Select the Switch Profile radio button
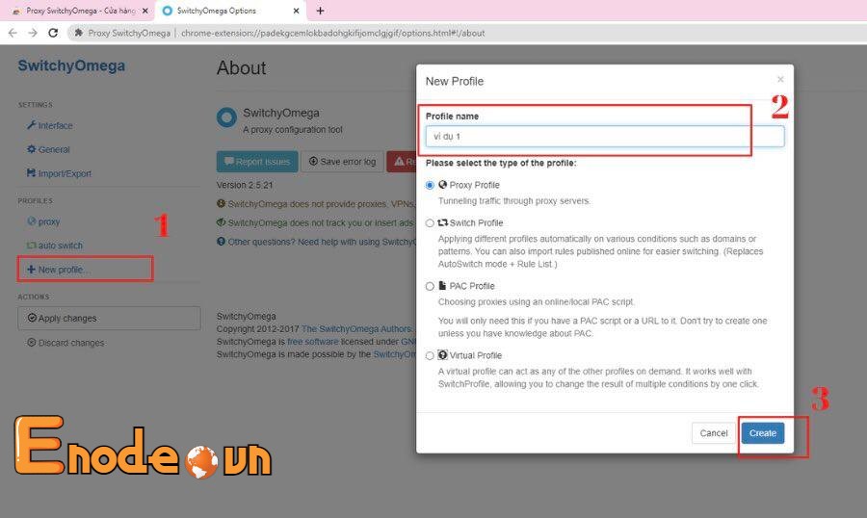This screenshot has width=867, height=518. tap(431, 222)
